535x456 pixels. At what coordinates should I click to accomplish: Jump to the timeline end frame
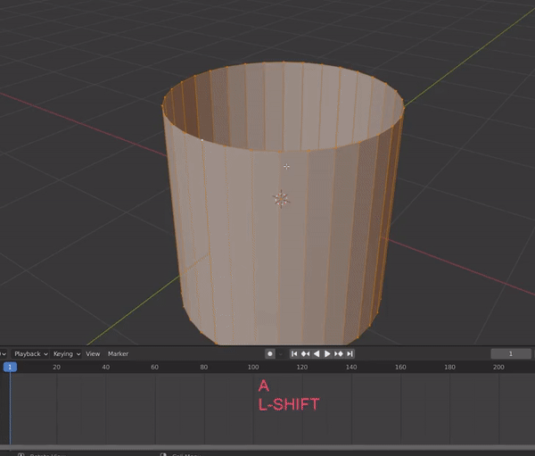(350, 354)
